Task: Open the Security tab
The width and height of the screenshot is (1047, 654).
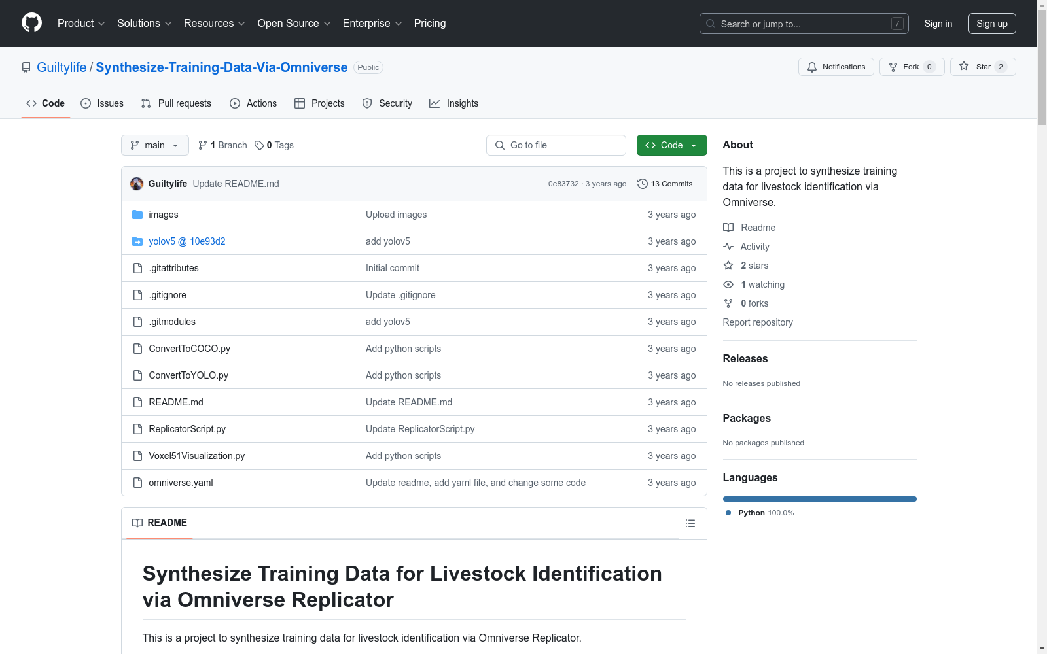Action: coord(387,103)
